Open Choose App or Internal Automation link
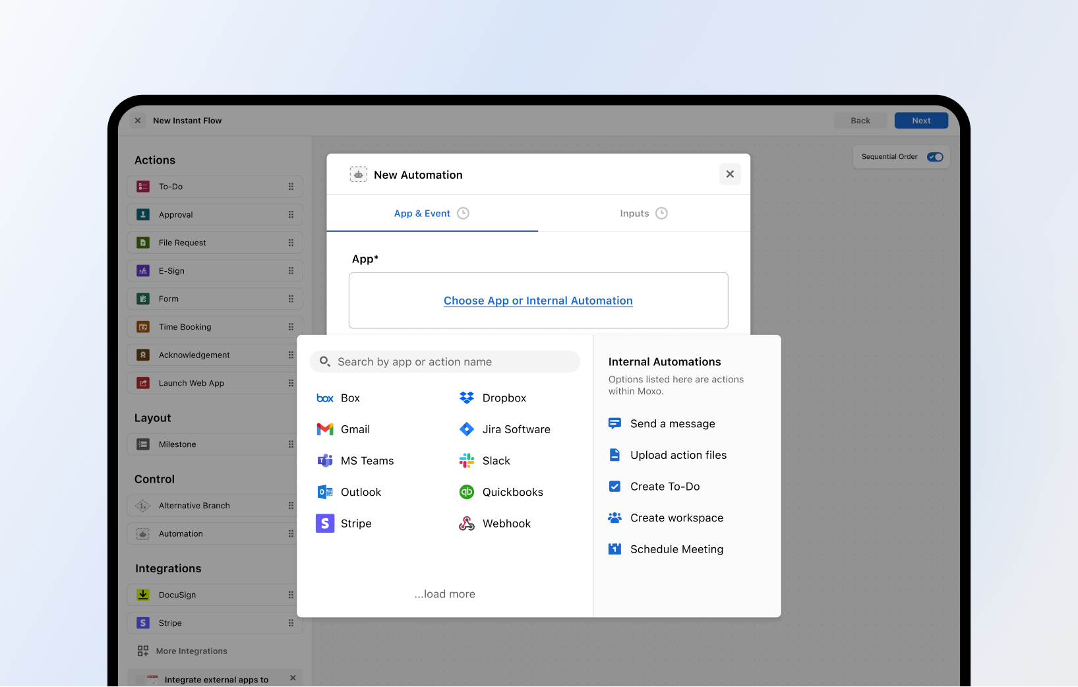Image resolution: width=1078 pixels, height=687 pixels. (x=538, y=301)
